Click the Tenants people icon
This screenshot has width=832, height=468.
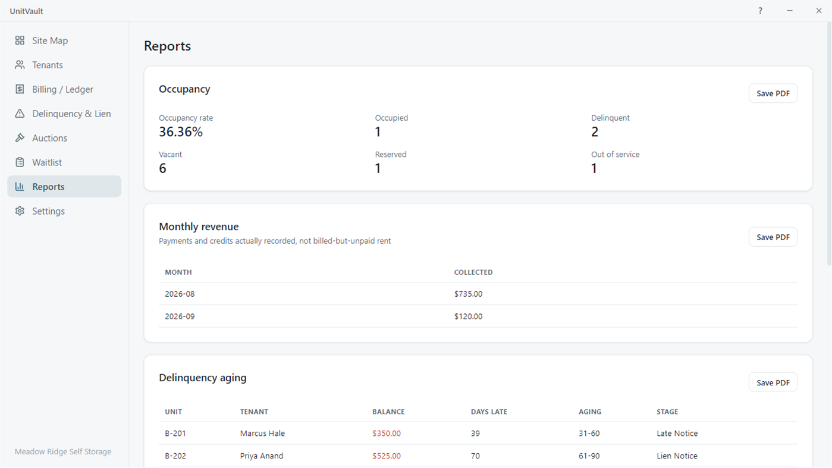point(20,65)
